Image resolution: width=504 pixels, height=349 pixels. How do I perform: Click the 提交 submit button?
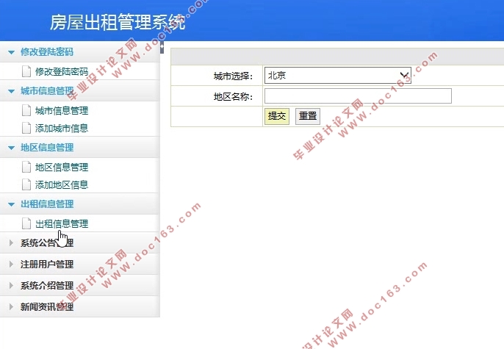coord(277,116)
